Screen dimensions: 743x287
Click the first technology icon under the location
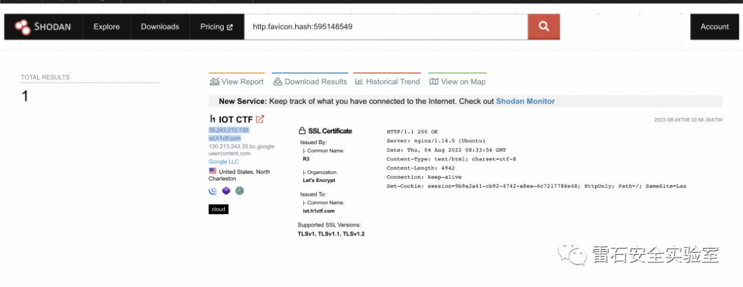(x=213, y=191)
